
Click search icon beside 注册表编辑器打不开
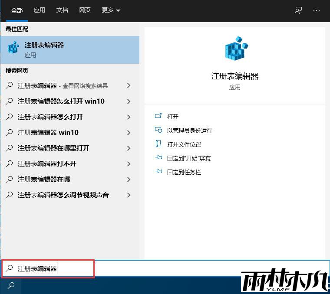[x=9, y=164]
